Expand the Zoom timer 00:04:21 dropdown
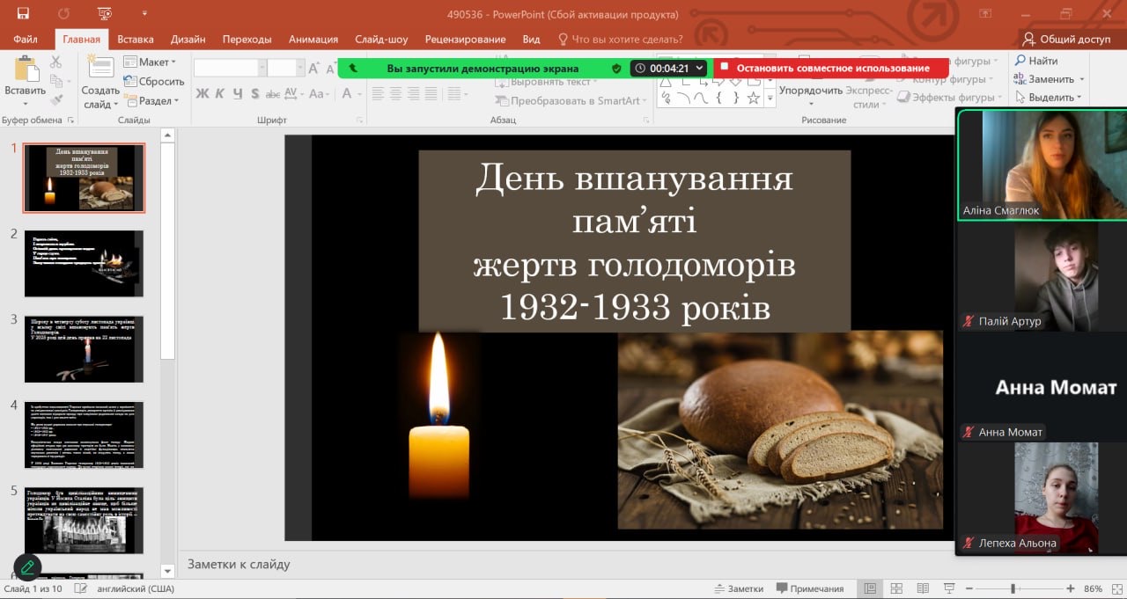Image resolution: width=1127 pixels, height=599 pixels. click(x=700, y=68)
